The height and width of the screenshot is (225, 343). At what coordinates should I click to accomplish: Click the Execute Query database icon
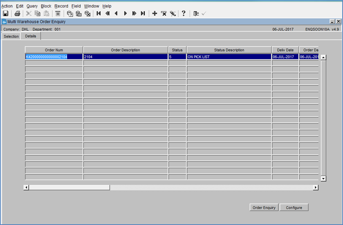pyautogui.click(x=78, y=13)
